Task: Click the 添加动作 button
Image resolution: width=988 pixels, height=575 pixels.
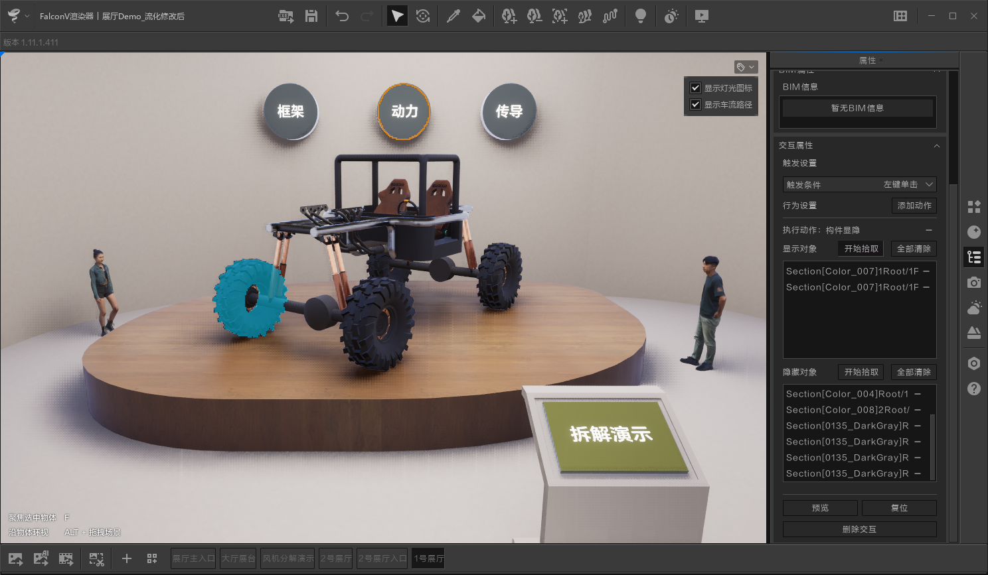Action: (x=914, y=206)
